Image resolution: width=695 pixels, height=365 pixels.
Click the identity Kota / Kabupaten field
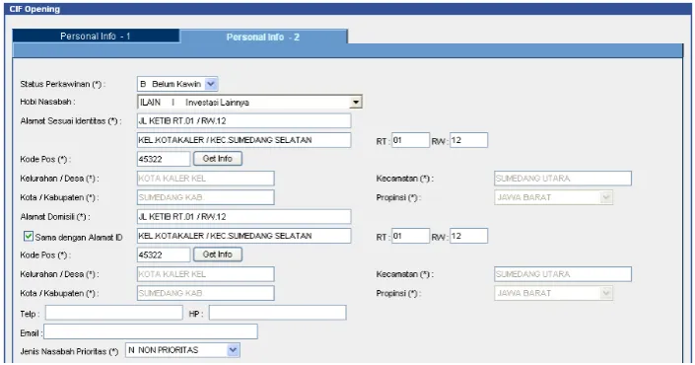[206, 197]
